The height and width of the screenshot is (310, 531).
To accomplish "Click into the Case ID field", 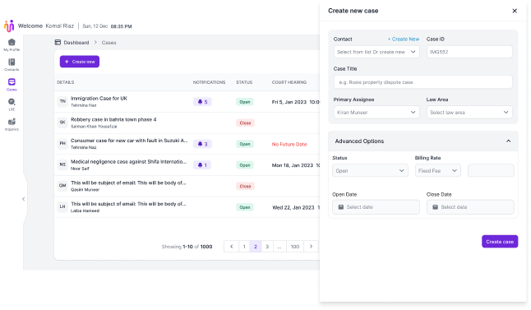I will [469, 52].
